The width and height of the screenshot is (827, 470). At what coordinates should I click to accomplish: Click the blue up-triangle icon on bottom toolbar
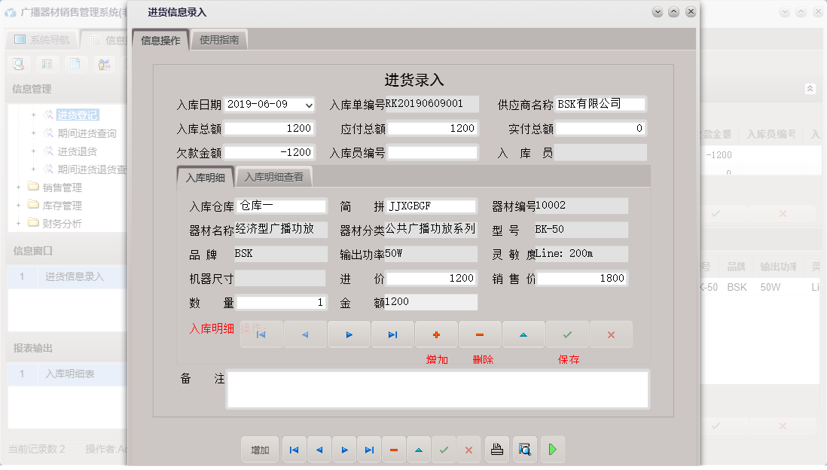(x=419, y=450)
